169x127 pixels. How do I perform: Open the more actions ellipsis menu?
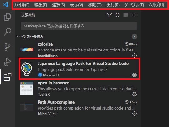[134, 15]
